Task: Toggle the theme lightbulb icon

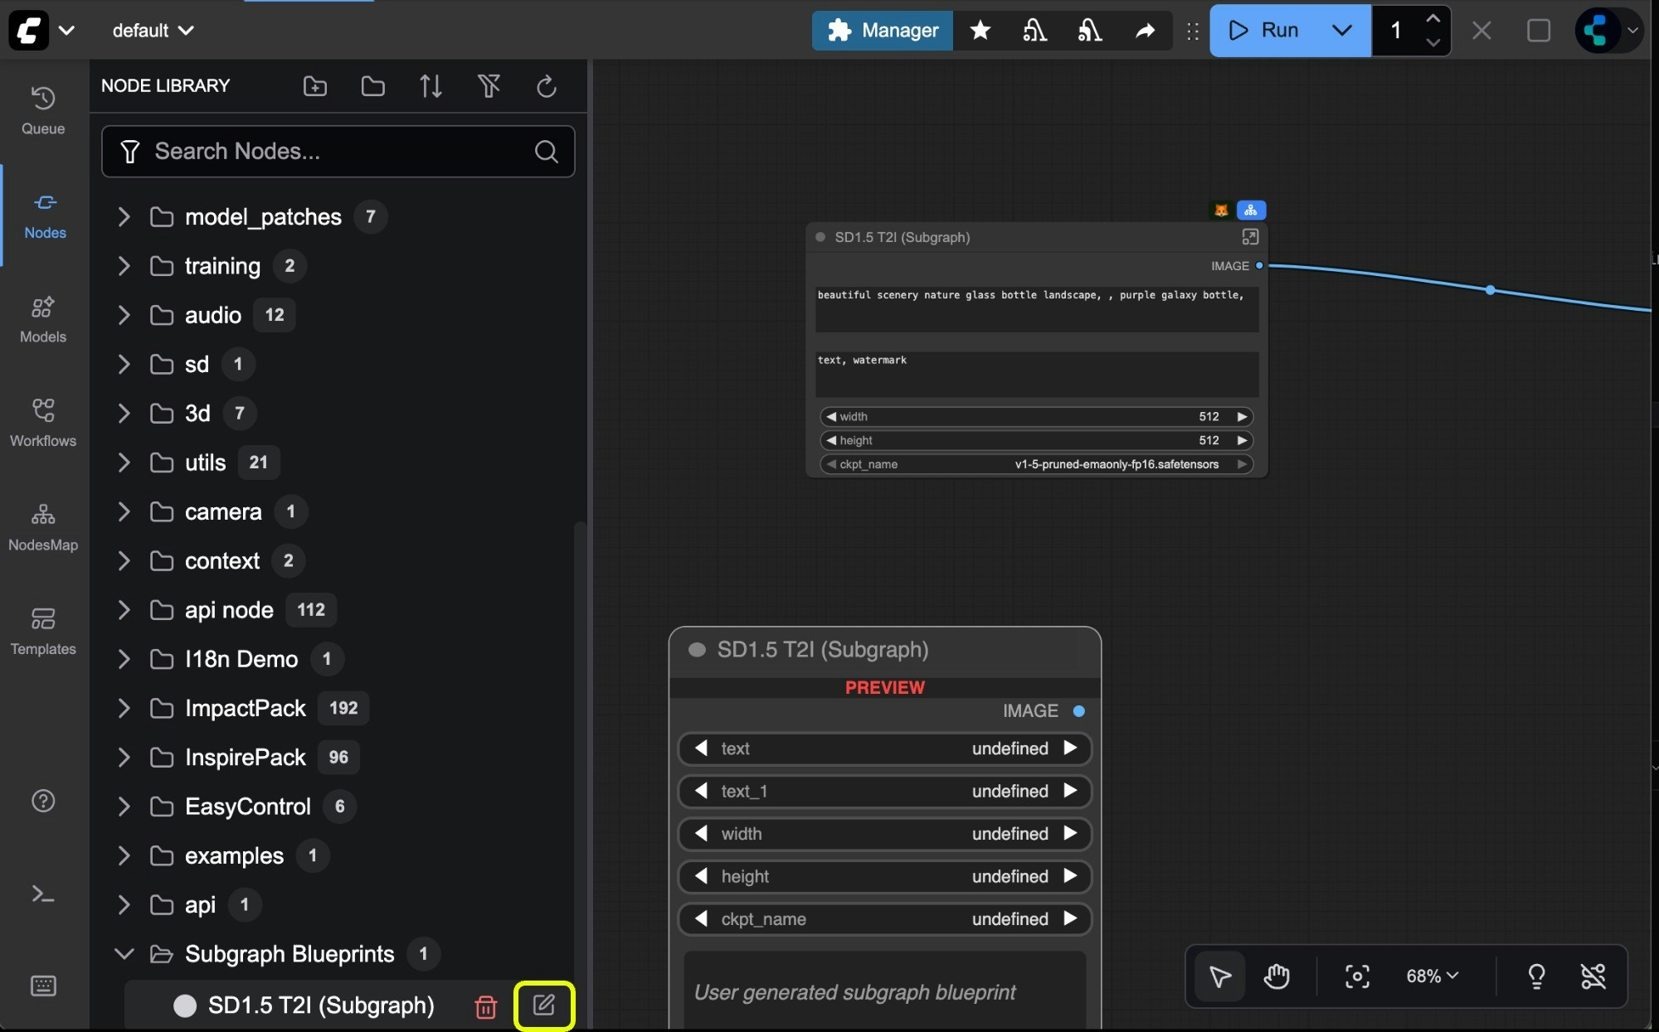Action: 1536,976
